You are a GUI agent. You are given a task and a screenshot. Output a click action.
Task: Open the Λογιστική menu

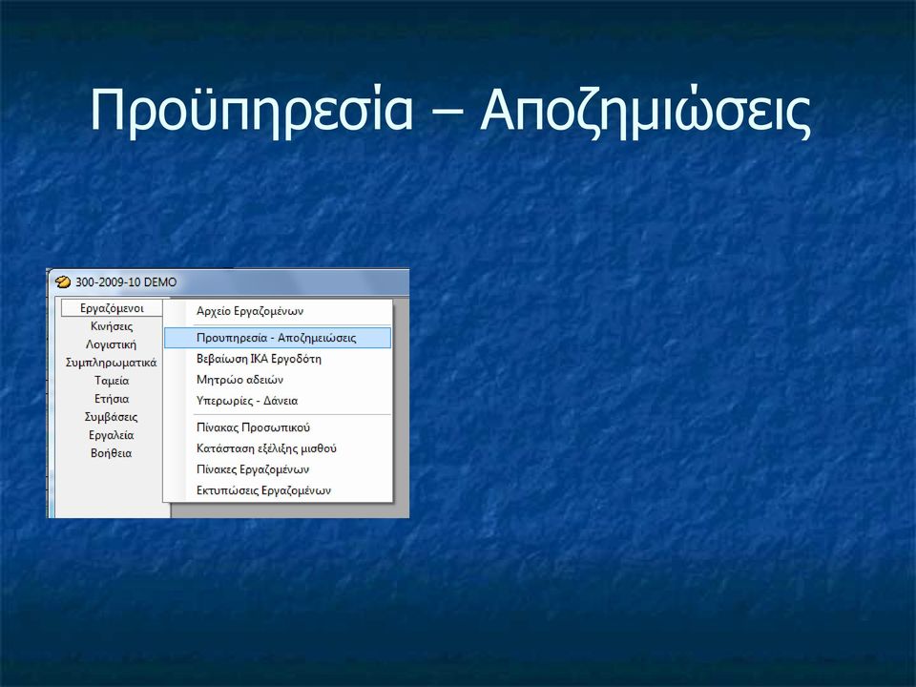112,344
